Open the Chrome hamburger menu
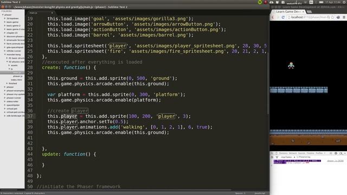The height and width of the screenshot is (195, 347). pos(344,17)
